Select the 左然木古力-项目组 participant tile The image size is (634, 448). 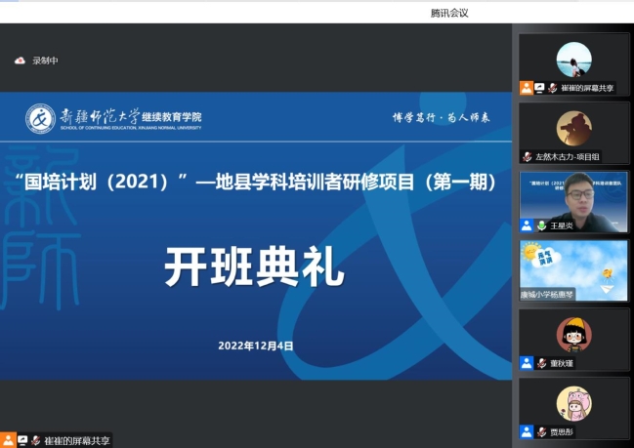[573, 130]
